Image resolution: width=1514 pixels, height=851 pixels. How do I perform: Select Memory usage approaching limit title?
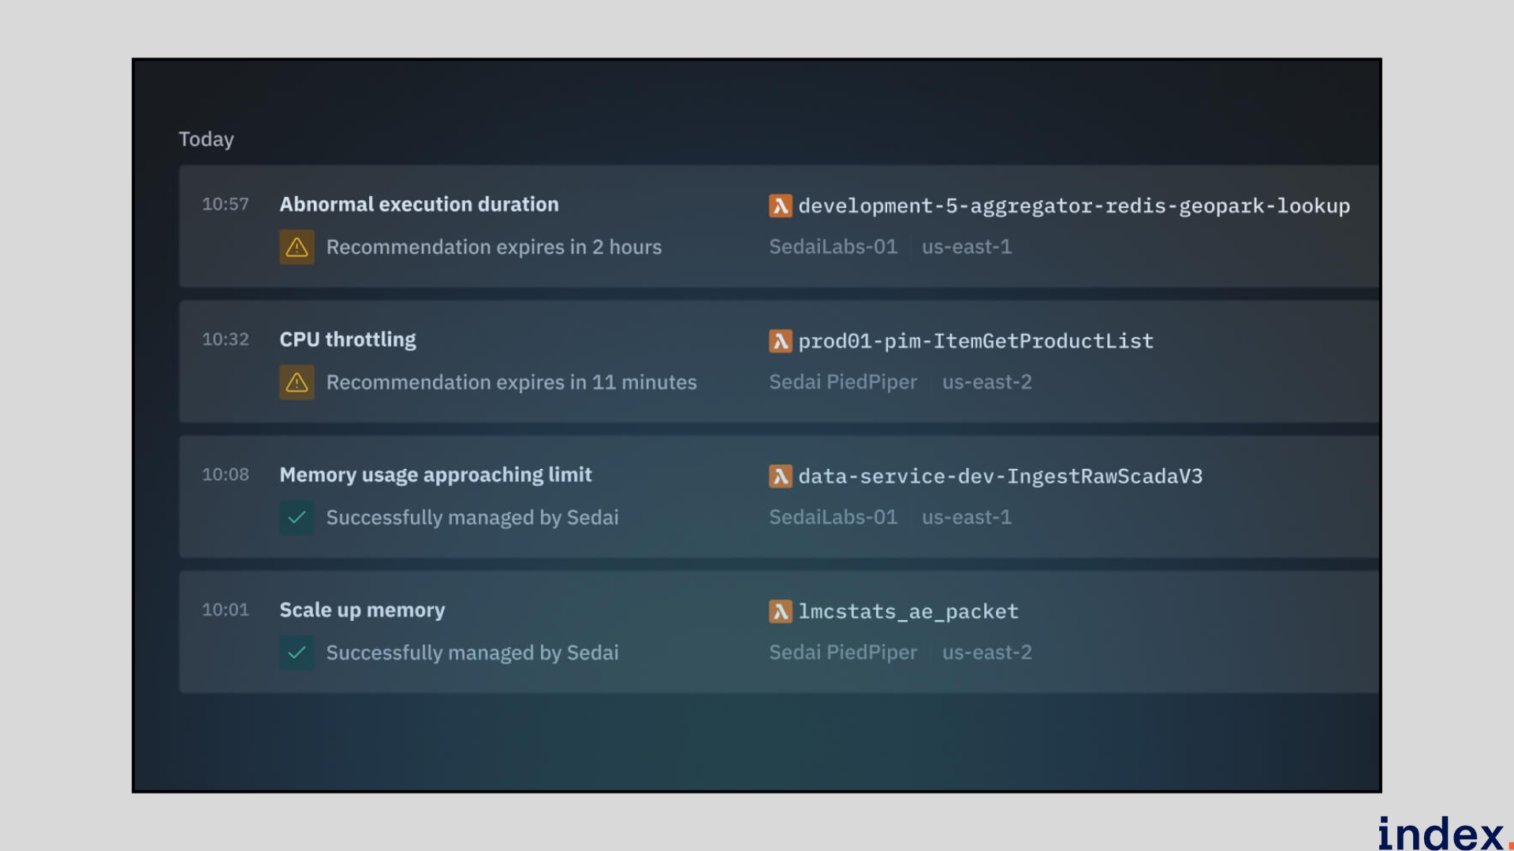[435, 474]
